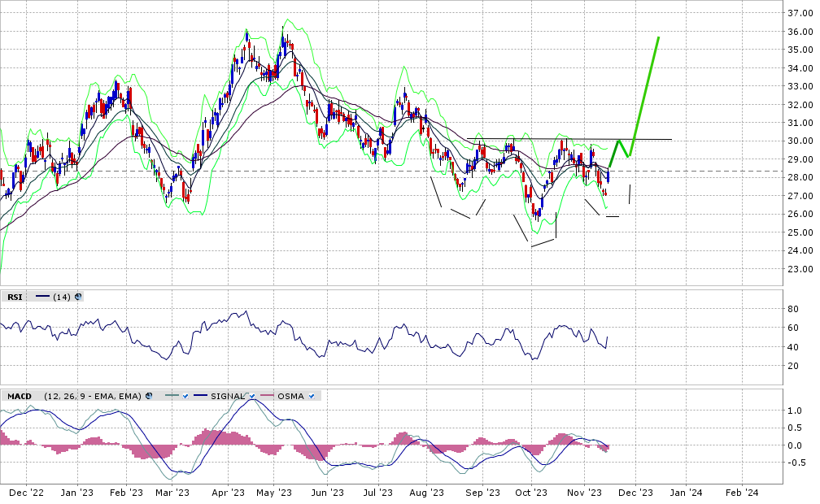Edit the RSI period value (14)
Viewport: 820px width, 504px height.
[x=61, y=297]
